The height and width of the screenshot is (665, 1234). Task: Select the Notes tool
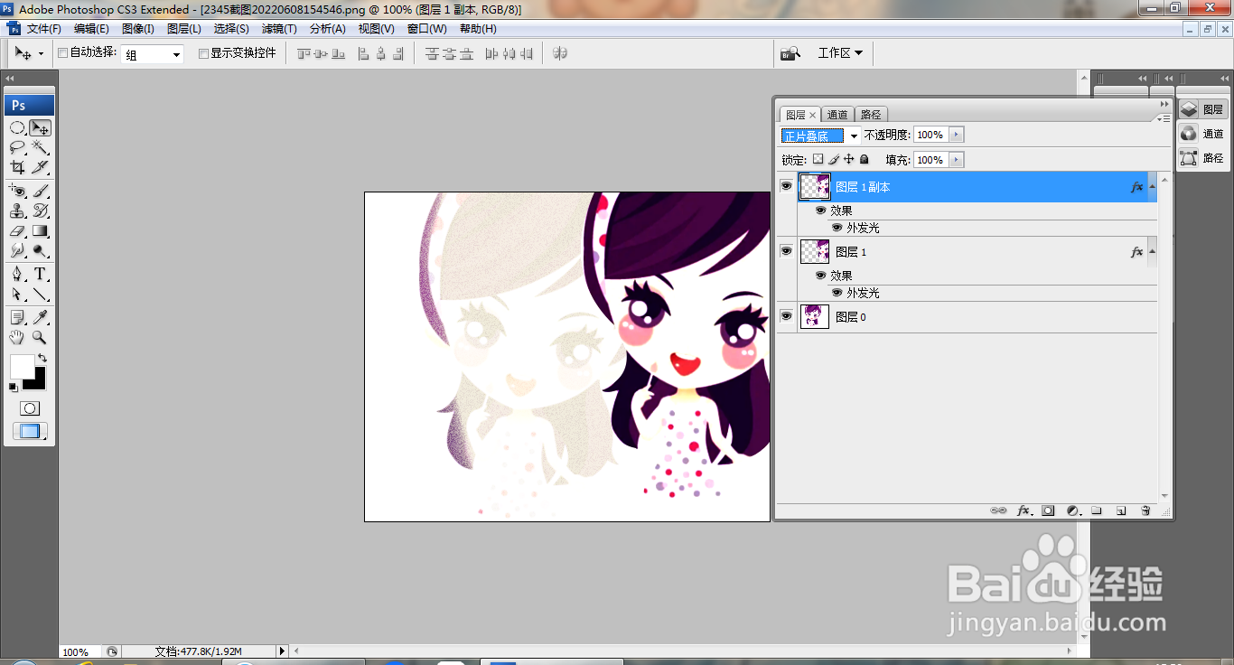click(x=17, y=317)
